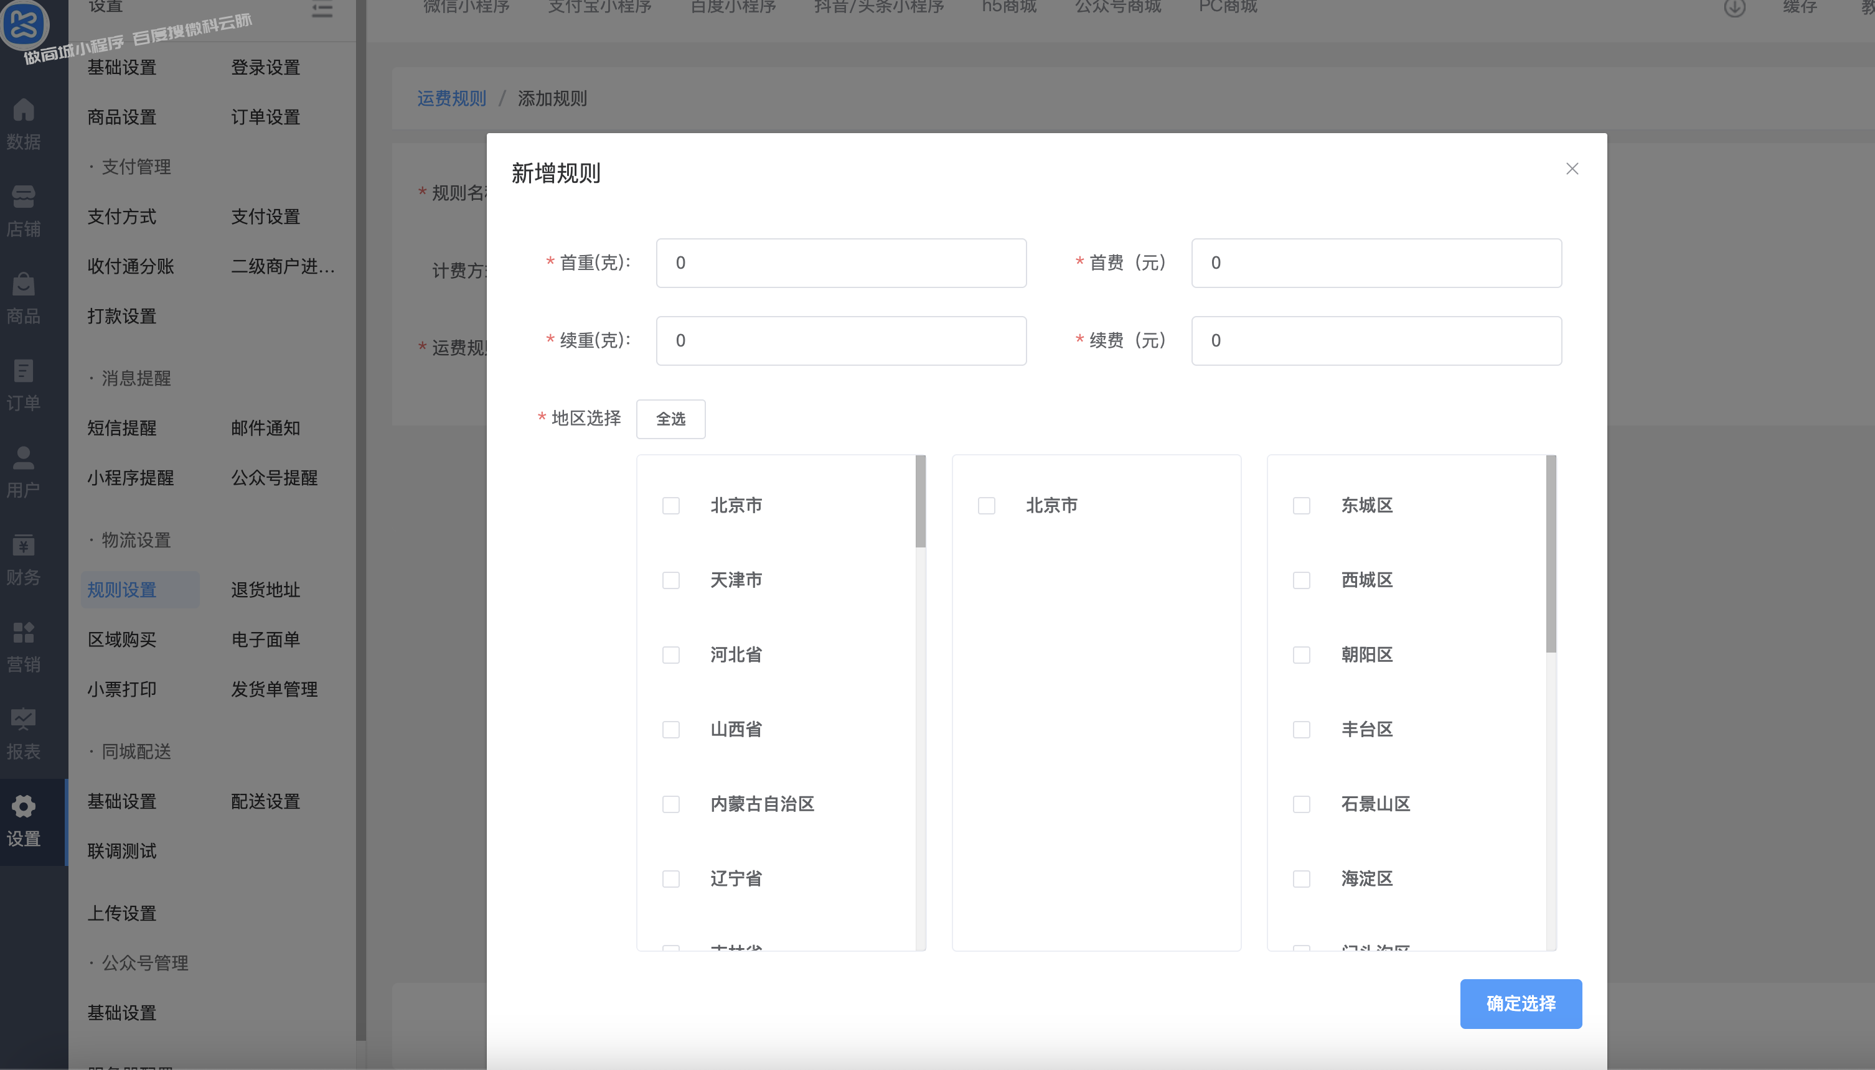1875x1070 pixels.
Task: Check the 西城区 checkbox
Action: pos(1302,580)
